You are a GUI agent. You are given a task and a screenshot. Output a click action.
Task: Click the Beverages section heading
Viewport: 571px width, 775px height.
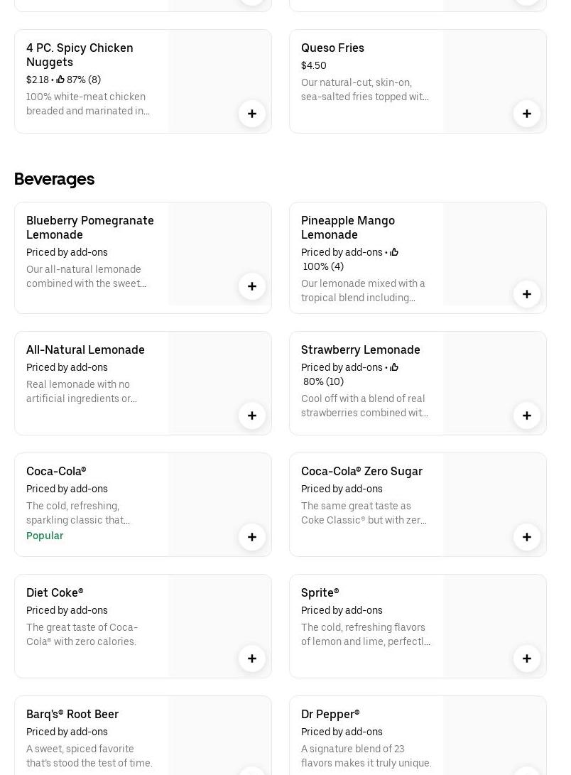55,179
